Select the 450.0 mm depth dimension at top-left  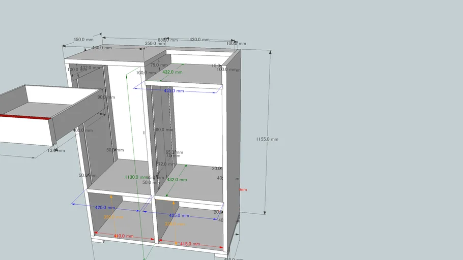coord(83,40)
